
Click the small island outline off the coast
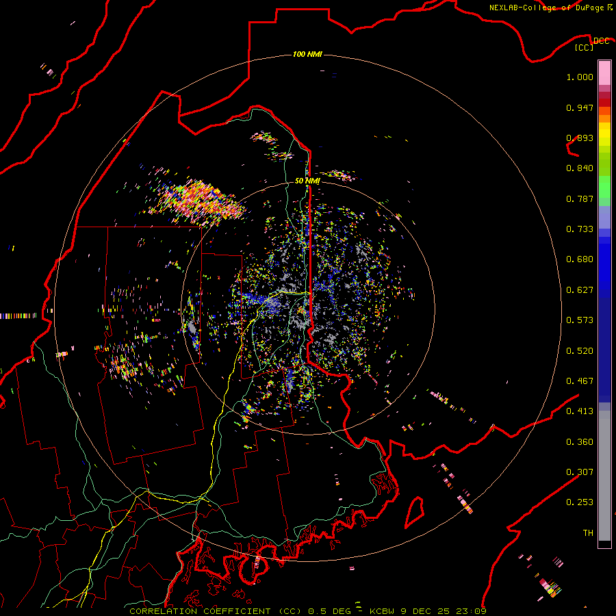coord(415,512)
